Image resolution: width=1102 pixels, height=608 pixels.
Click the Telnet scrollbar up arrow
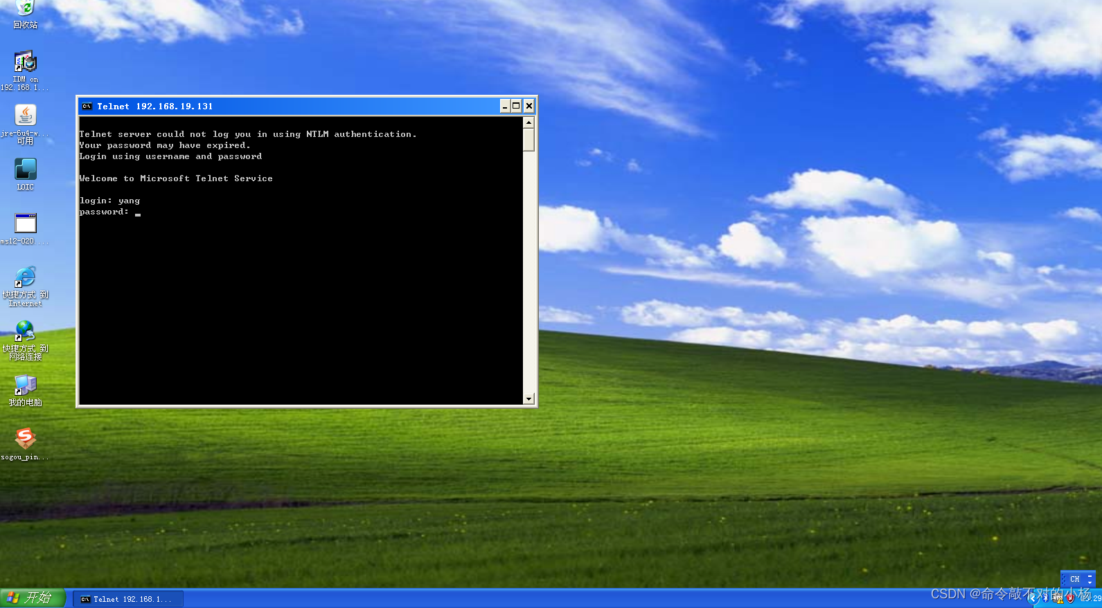tap(528, 122)
